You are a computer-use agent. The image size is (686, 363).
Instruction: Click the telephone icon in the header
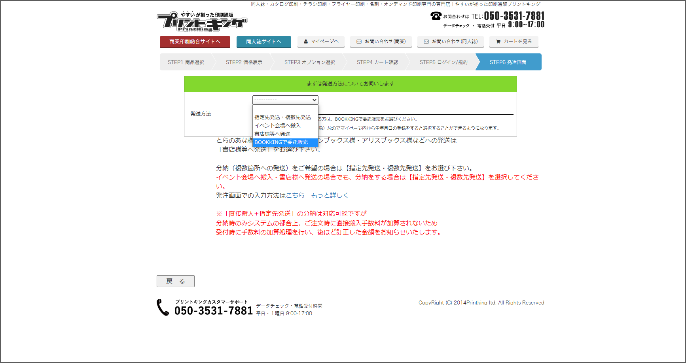coord(436,16)
